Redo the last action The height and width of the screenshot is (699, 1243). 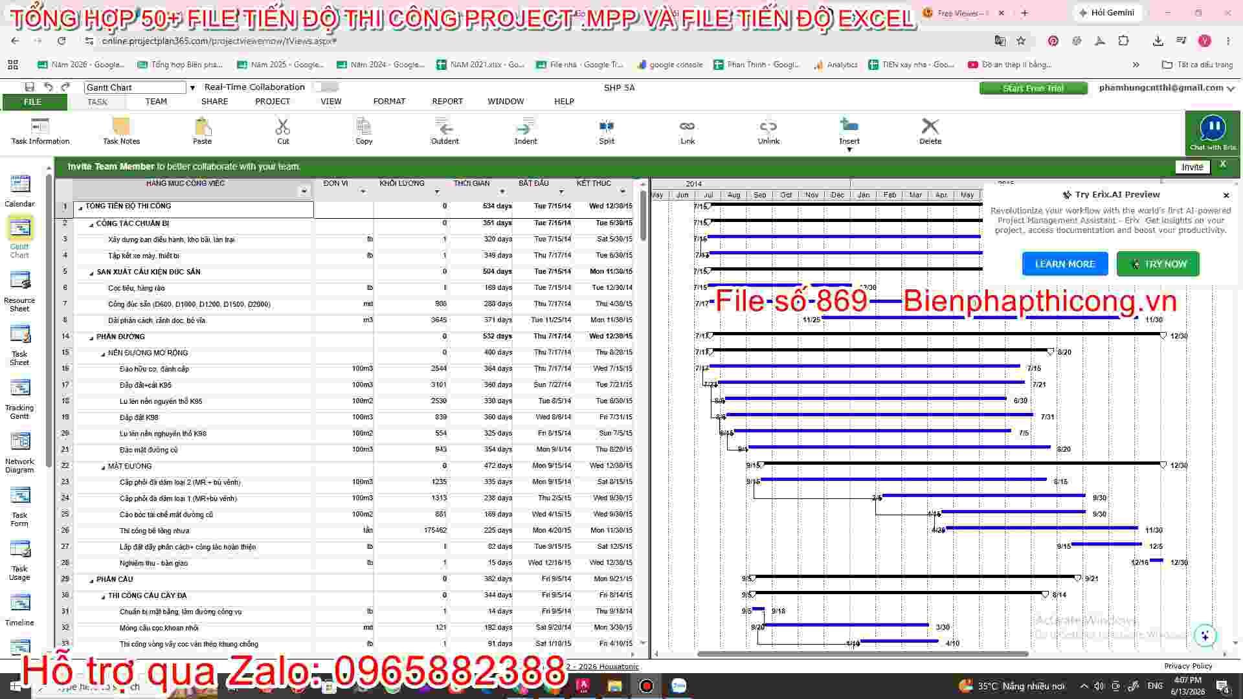(x=65, y=87)
